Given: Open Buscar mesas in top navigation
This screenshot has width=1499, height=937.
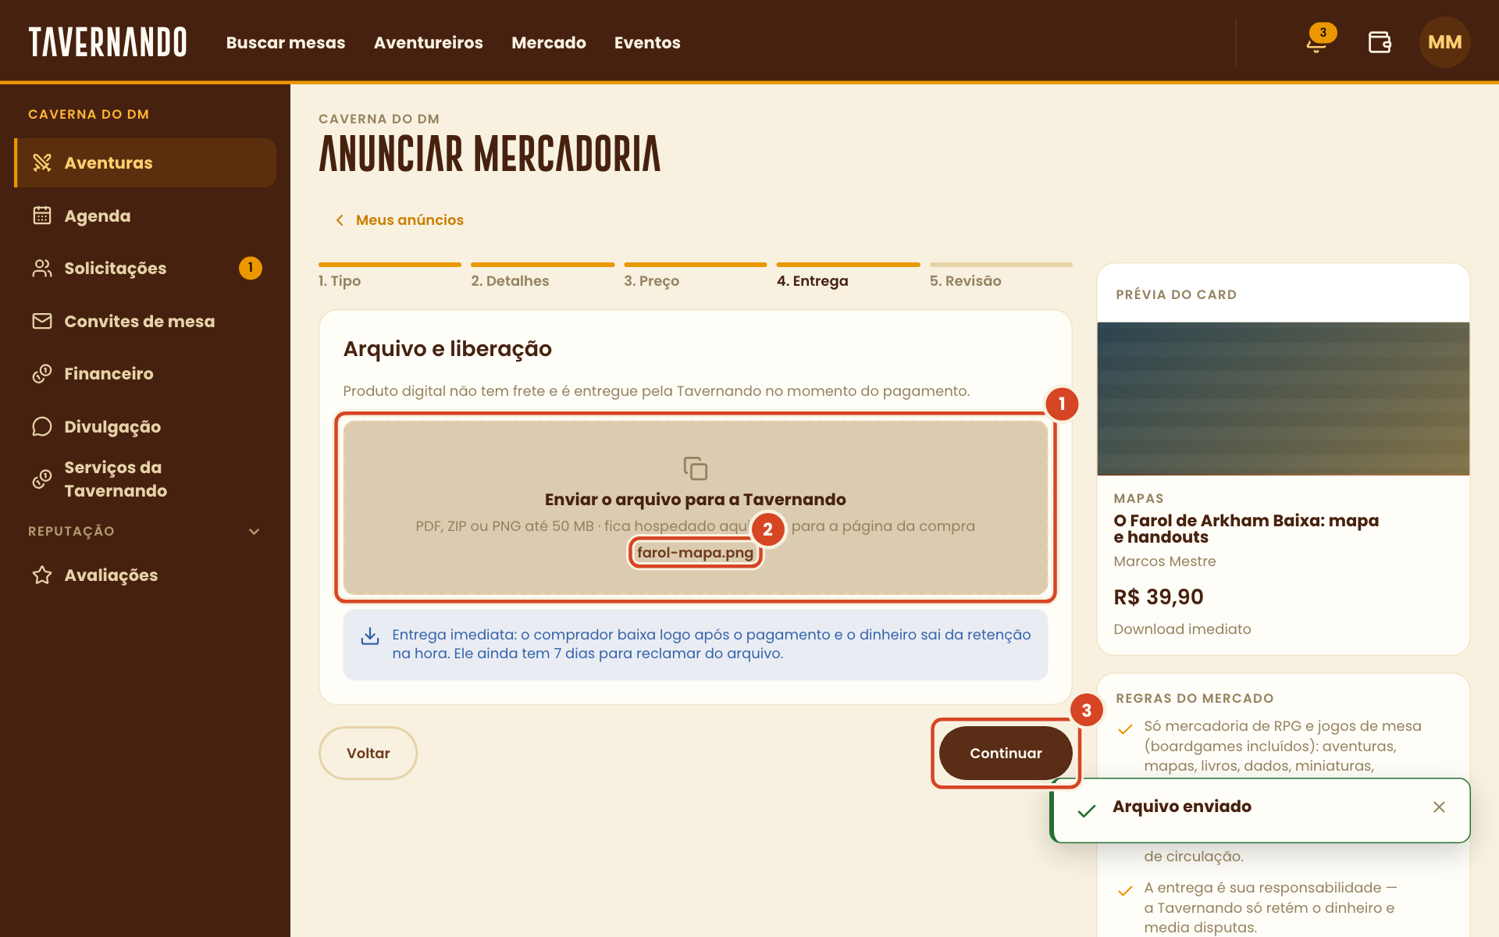Looking at the screenshot, I should [x=286, y=42].
